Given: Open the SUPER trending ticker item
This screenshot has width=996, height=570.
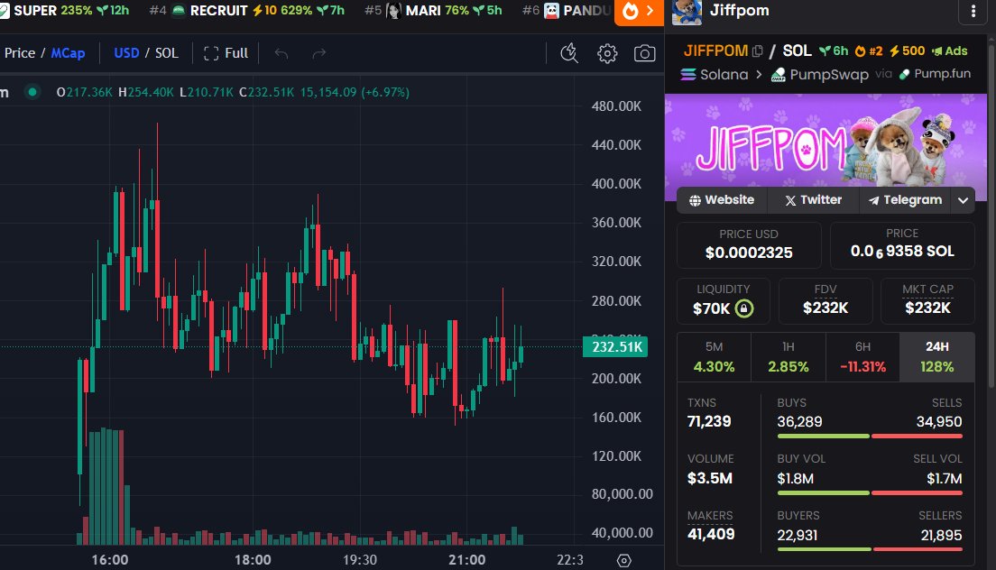Looking at the screenshot, I should click(x=65, y=11).
